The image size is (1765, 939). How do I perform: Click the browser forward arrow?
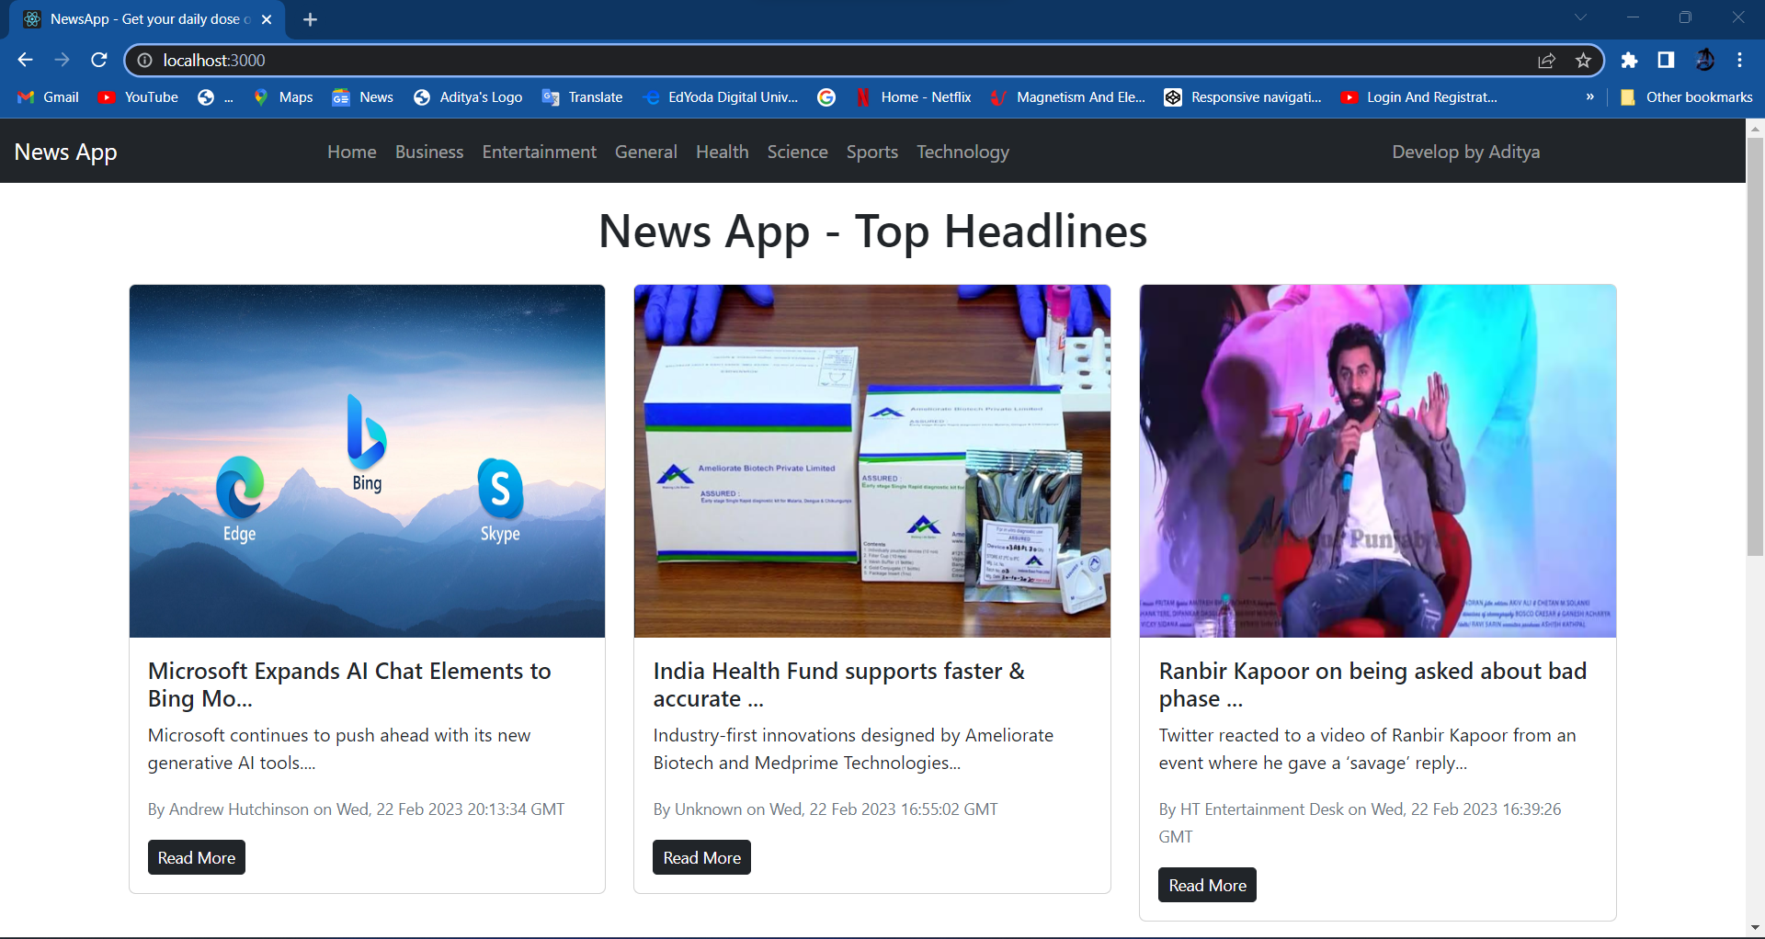tap(62, 60)
